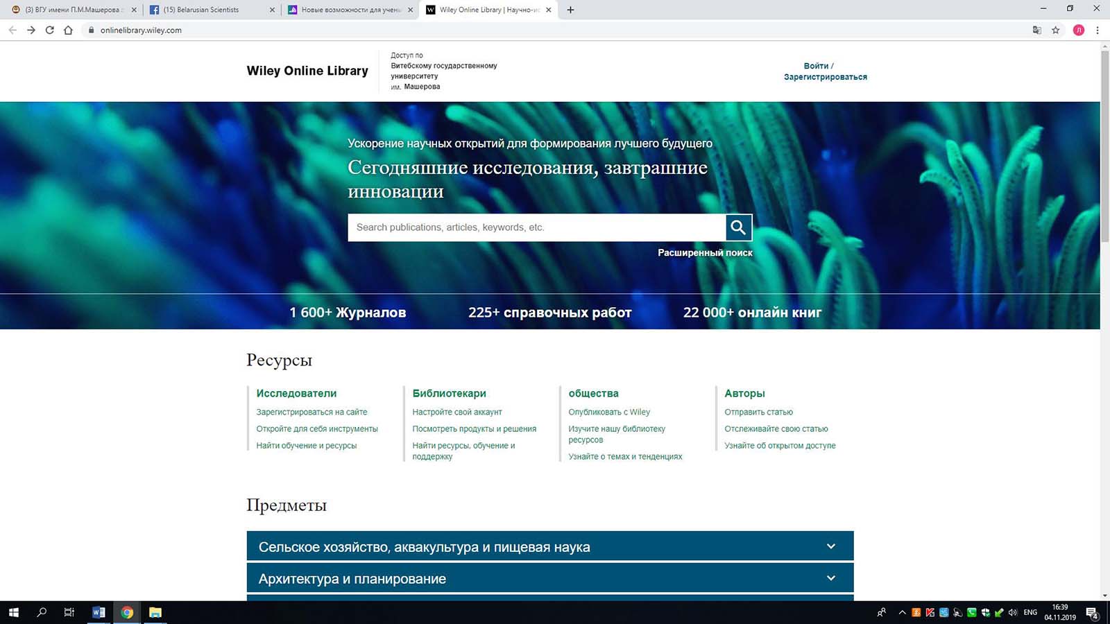
Task: Click Настройте свой аккаунт link
Action: (x=457, y=412)
